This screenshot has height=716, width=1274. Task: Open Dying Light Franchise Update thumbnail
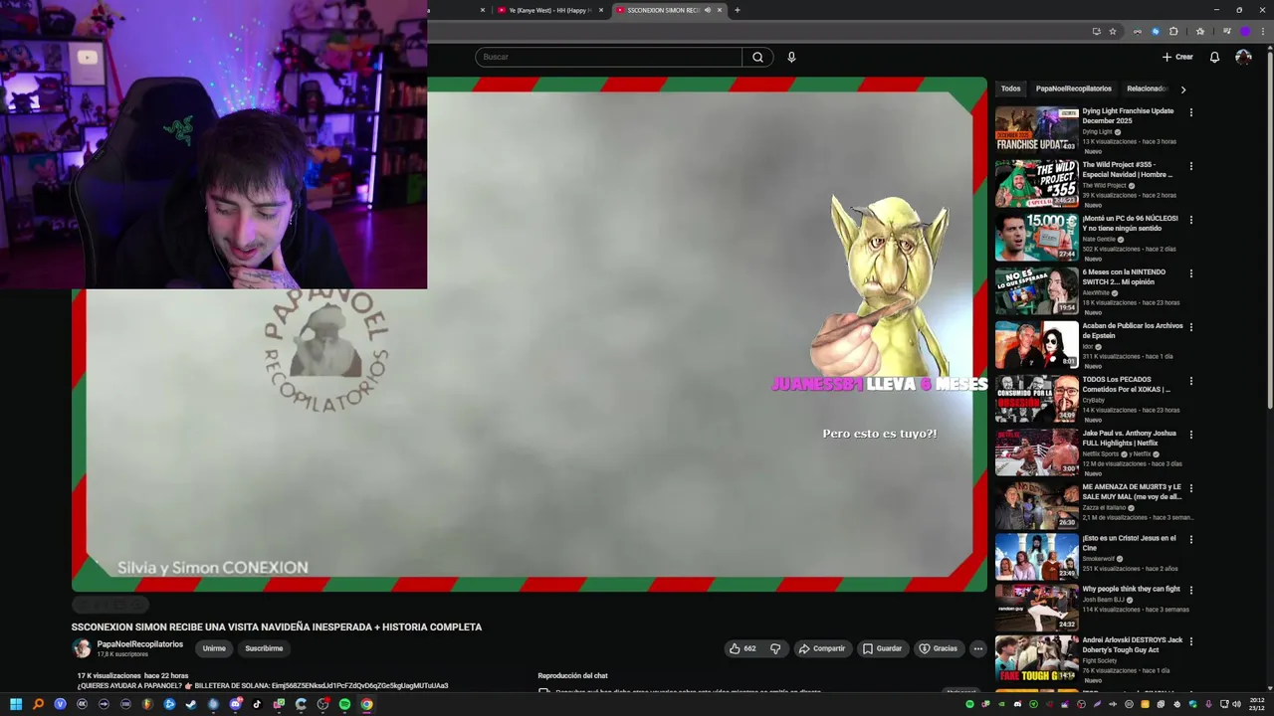(1036, 129)
